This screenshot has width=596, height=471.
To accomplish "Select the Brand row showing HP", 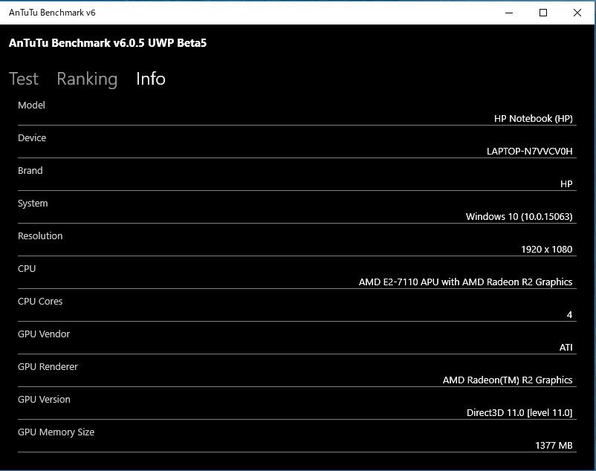I will click(x=30, y=170).
